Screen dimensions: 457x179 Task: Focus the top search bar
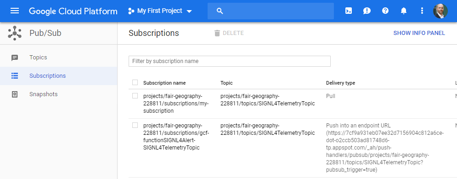tap(271, 11)
